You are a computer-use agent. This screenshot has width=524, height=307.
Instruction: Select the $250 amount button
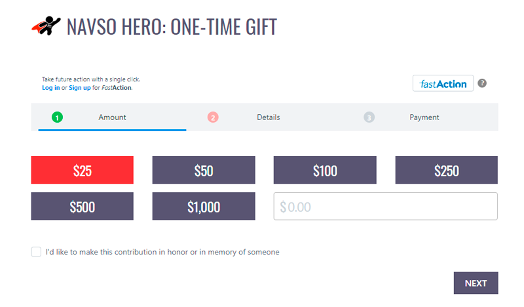point(447,170)
